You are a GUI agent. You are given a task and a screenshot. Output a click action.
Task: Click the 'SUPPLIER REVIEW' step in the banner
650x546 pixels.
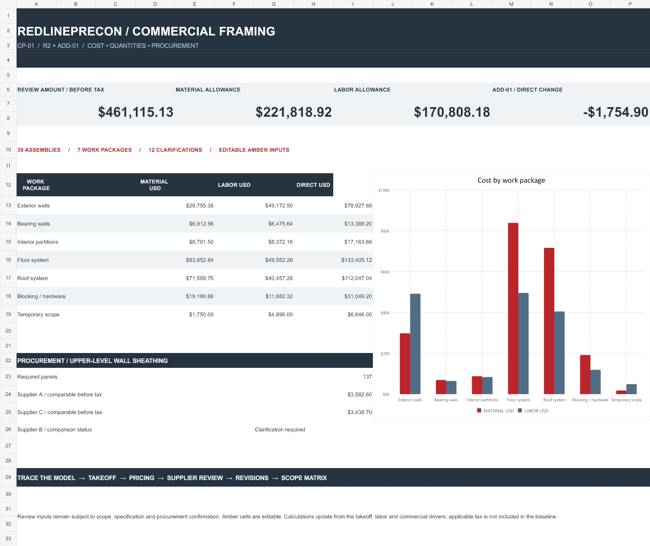[195, 478]
